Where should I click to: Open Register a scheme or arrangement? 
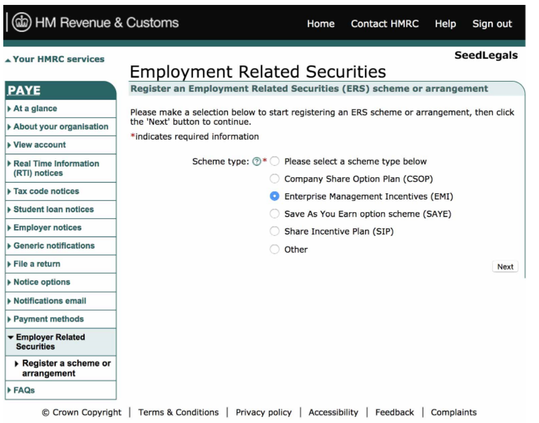click(x=65, y=368)
